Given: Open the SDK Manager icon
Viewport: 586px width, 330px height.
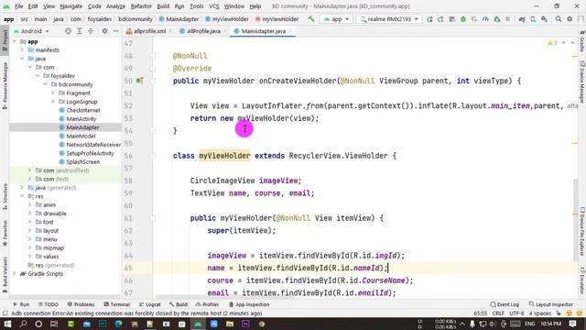Looking at the screenshot, I should [x=544, y=19].
